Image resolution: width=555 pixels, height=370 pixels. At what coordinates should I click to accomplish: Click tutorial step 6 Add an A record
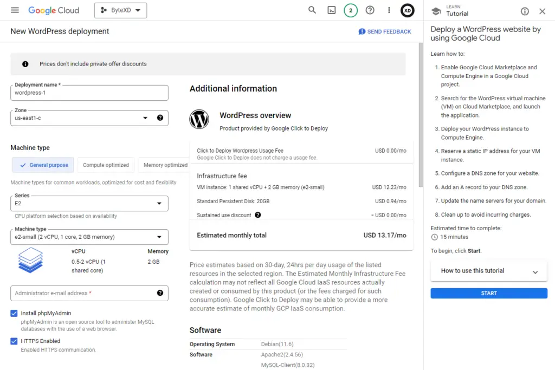[484, 187]
